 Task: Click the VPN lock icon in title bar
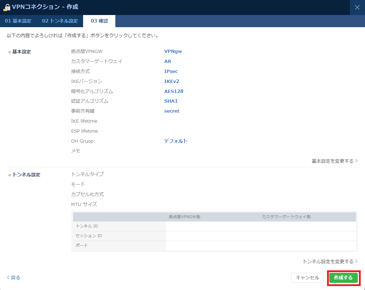tap(6, 7)
